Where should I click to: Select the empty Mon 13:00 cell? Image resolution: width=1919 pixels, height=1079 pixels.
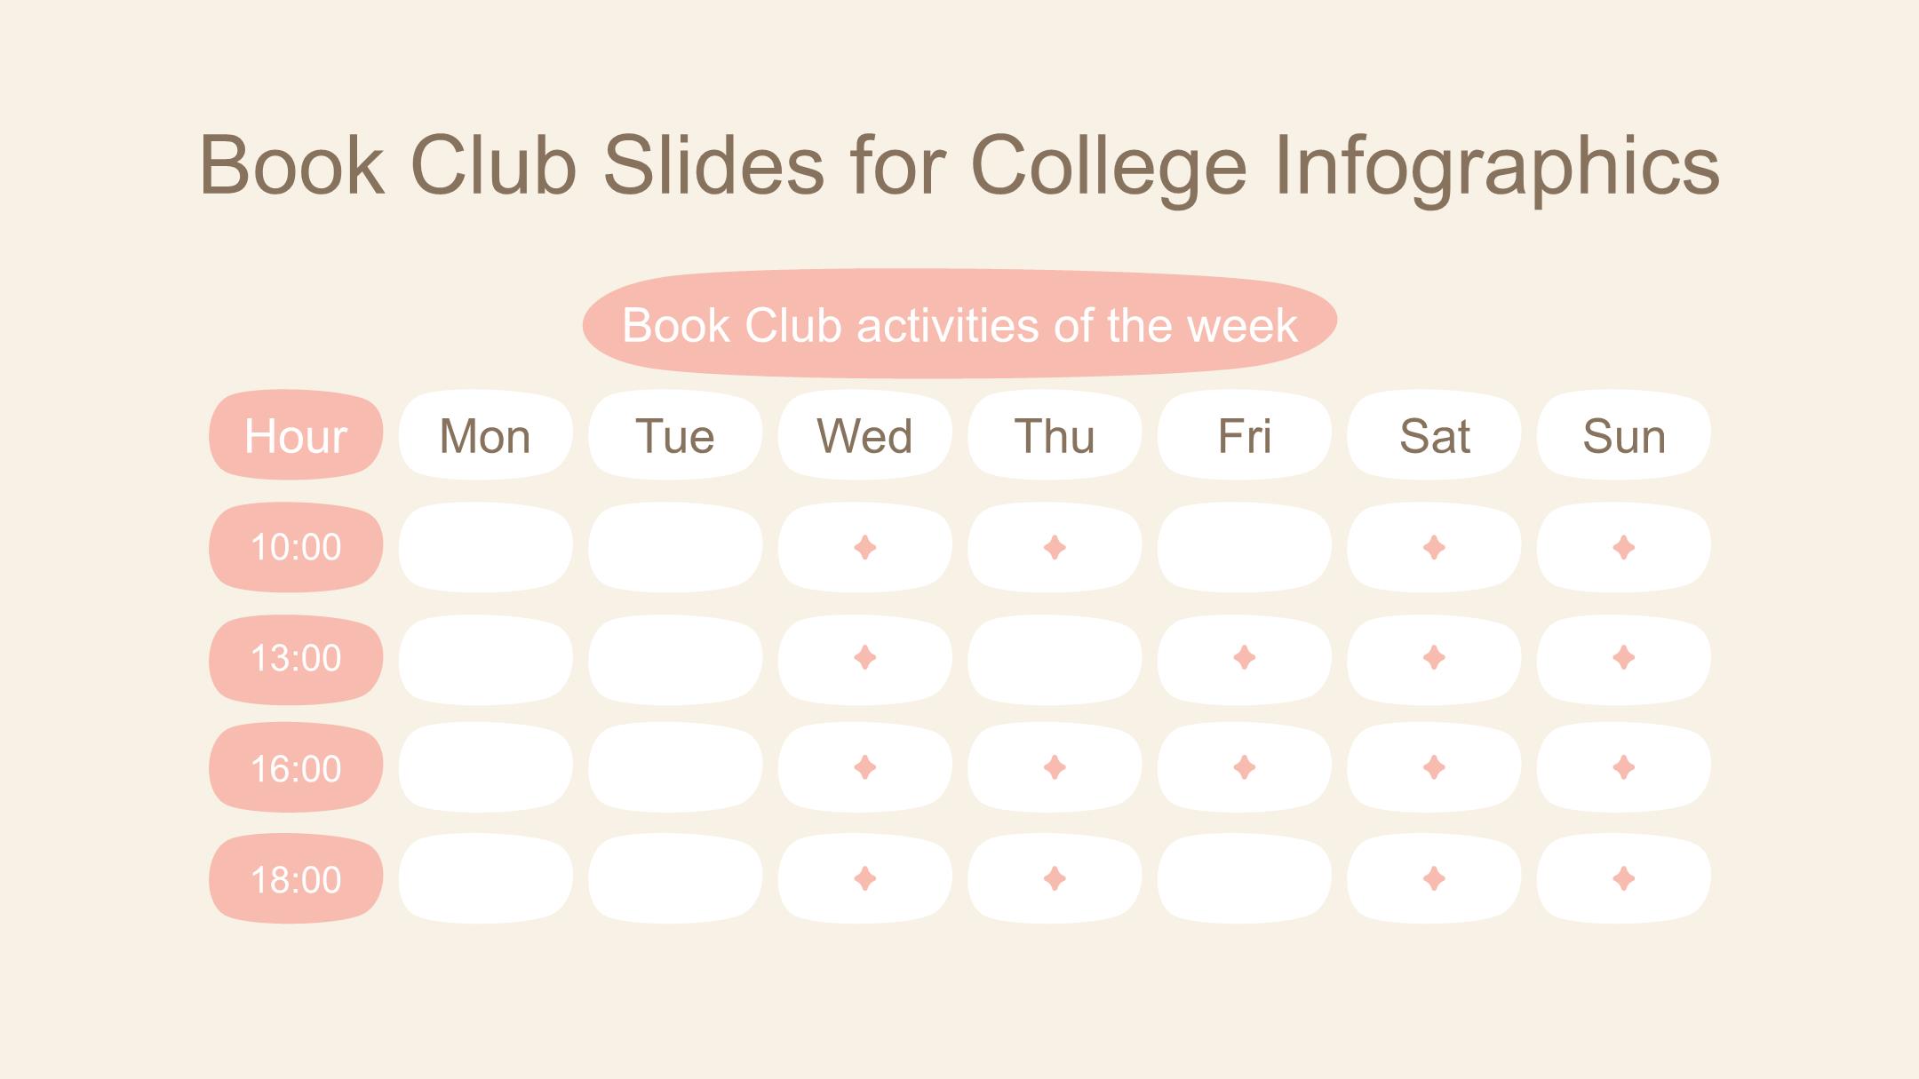[485, 660]
